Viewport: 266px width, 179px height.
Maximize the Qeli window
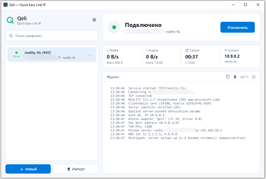[245, 5]
